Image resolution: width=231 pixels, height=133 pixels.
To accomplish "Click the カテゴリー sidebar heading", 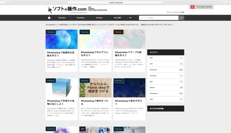I will coord(166,52).
